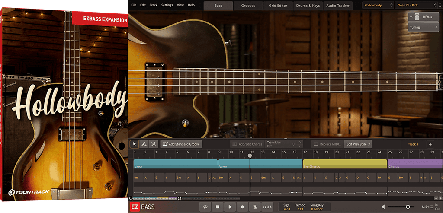Image resolution: width=443 pixels, height=213 pixels.
Task: Click the Toontrack logo on box
Action: point(29,192)
